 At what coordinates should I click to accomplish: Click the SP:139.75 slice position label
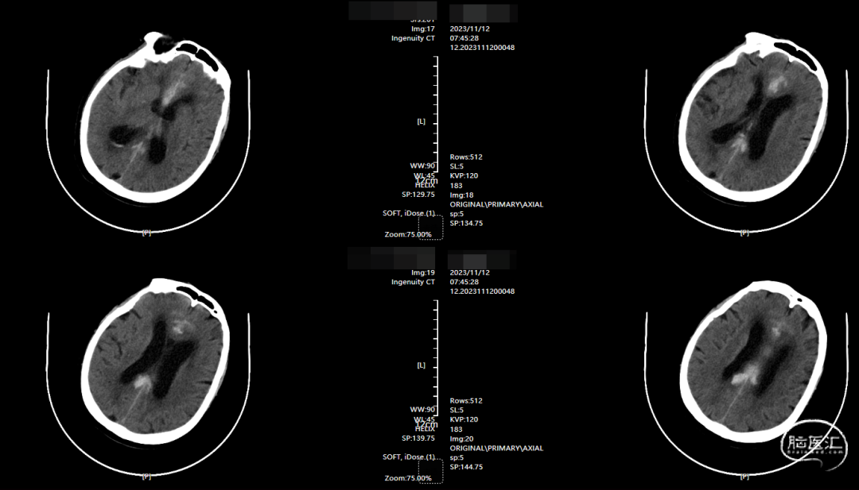point(418,438)
